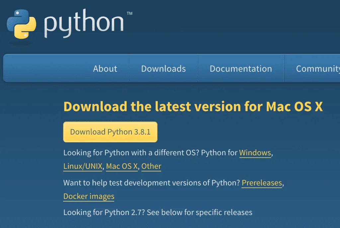The height and width of the screenshot is (228, 340).
Task: Open the Downloads menu
Action: (163, 68)
